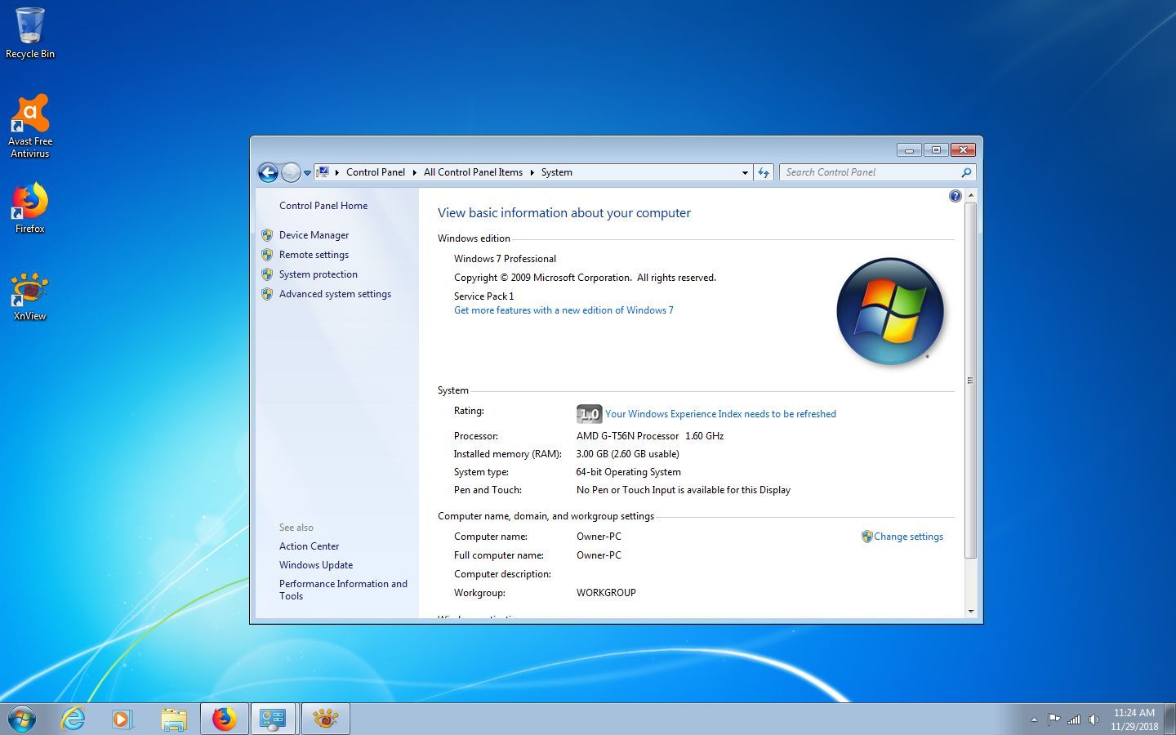The width and height of the screenshot is (1176, 735).
Task: Click the Windows logo image in System window
Action: [x=890, y=311]
